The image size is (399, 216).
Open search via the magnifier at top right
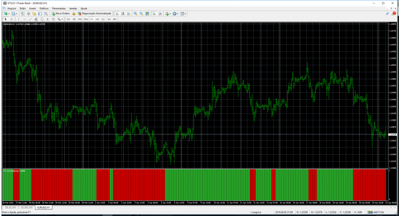pyautogui.click(x=388, y=14)
